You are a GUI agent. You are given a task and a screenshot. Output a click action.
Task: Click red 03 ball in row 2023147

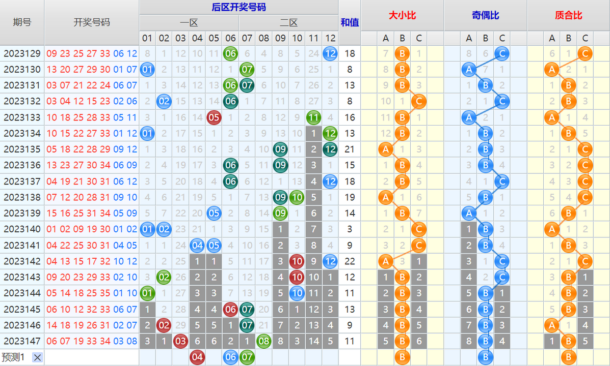pos(180,341)
